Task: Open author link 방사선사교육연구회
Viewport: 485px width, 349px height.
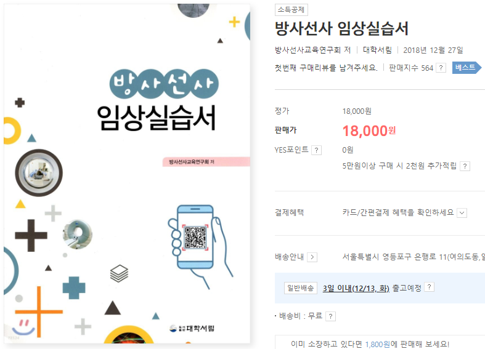Action: click(x=308, y=50)
